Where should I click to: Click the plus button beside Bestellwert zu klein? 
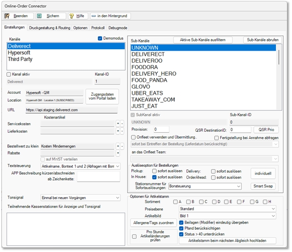click(118, 145)
